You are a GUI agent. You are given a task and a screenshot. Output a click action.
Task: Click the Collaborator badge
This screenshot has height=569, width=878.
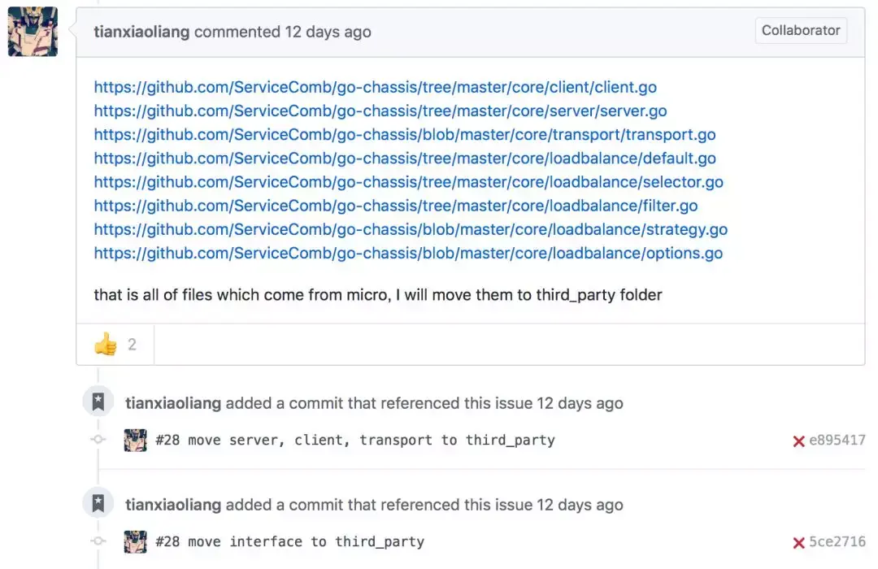800,31
